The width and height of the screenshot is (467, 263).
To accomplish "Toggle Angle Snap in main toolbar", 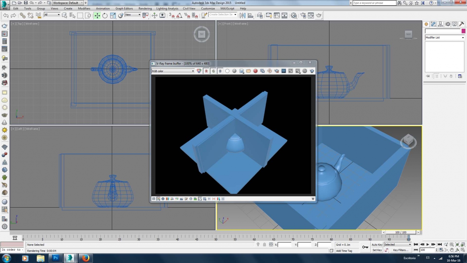I will 179,15.
